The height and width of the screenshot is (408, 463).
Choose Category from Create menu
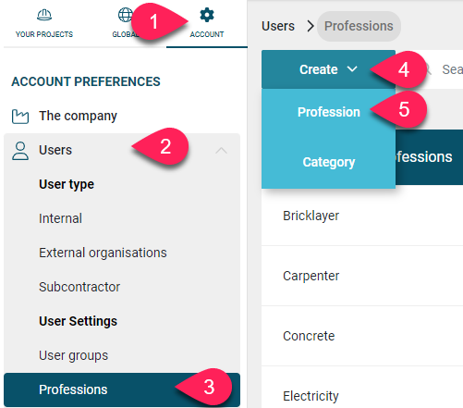pyautogui.click(x=328, y=162)
